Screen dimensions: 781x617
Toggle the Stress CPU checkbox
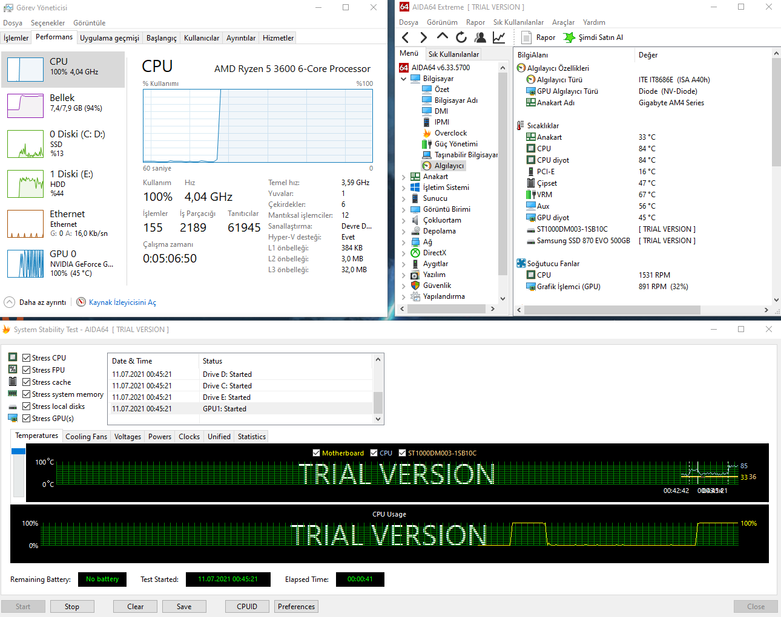27,358
